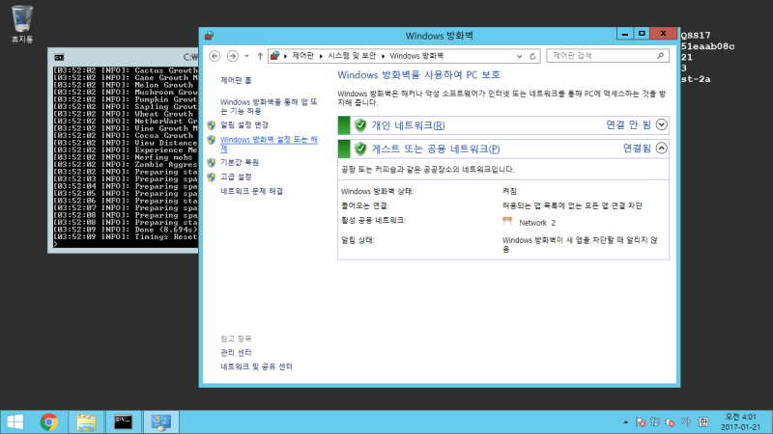Viewport: 773px width, 434px height.
Task: Go back in firewall window
Action: point(215,56)
